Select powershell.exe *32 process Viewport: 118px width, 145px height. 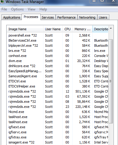pyautogui.click(x=58, y=35)
